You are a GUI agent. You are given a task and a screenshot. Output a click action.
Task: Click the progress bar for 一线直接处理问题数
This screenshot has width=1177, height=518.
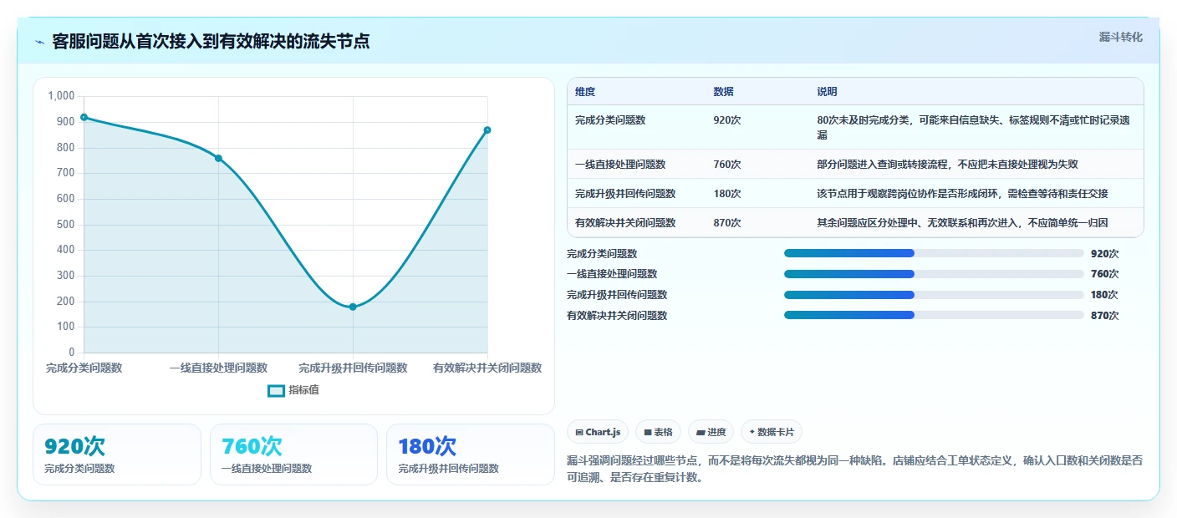[x=934, y=274]
